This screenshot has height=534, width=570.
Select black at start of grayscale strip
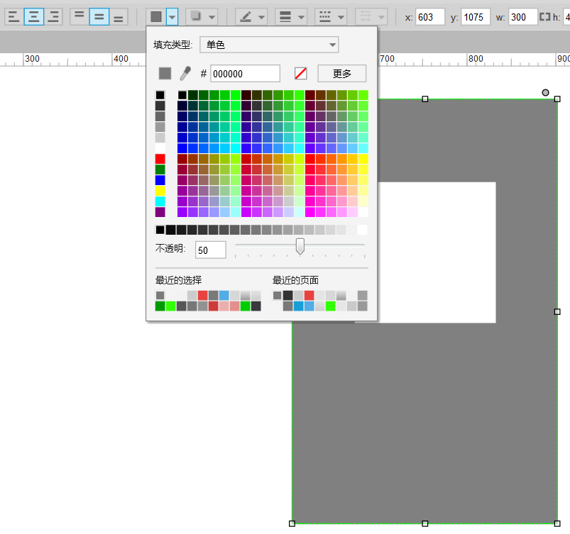[x=160, y=230]
